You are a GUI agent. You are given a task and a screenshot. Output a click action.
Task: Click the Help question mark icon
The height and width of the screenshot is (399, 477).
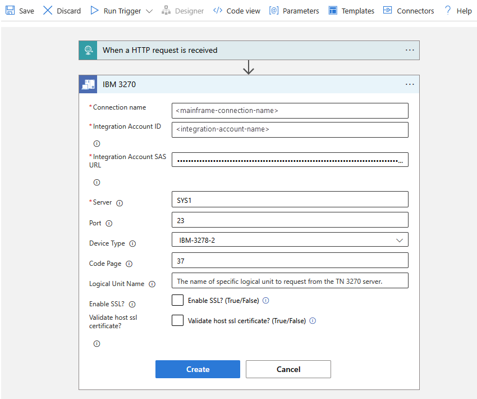coord(448,10)
